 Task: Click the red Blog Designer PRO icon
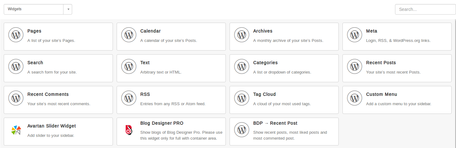point(129,130)
